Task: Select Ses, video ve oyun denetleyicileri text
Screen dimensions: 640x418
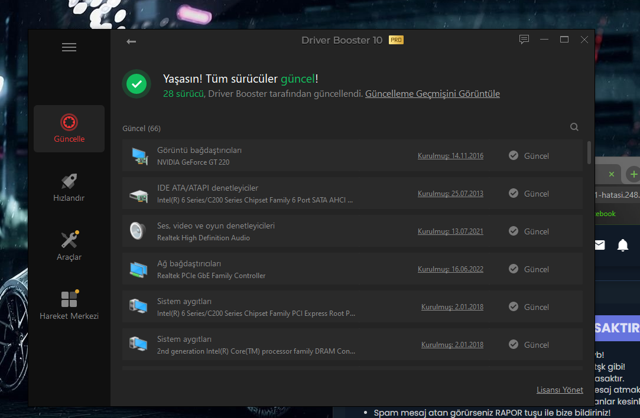Action: tap(216, 226)
